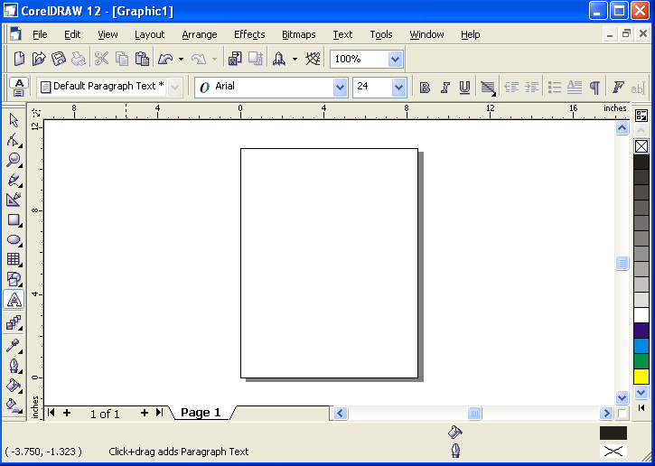Open Application Launcher dropdown arrow
The height and width of the screenshot is (466, 655).
[x=295, y=59]
